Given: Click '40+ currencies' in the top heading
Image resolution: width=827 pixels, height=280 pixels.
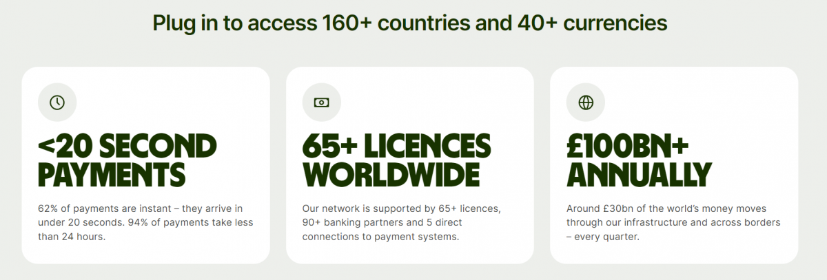Looking at the screenshot, I should (592, 23).
